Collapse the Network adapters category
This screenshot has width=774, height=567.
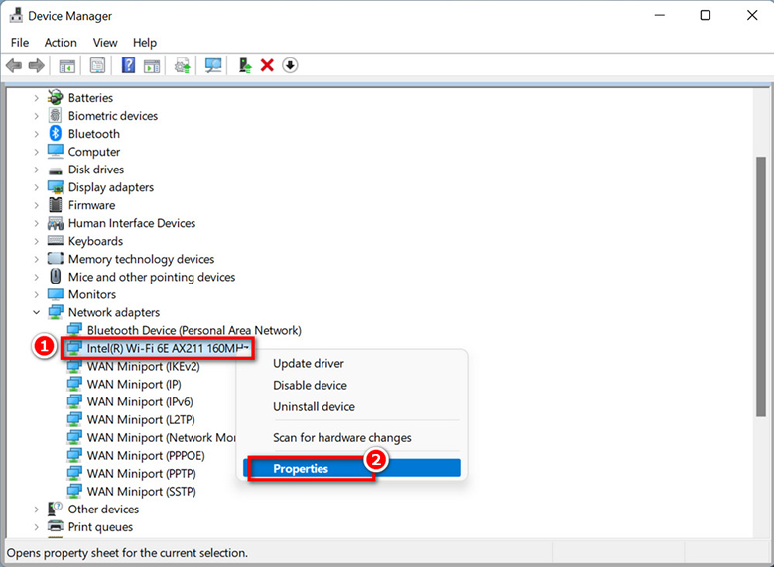[x=37, y=312]
